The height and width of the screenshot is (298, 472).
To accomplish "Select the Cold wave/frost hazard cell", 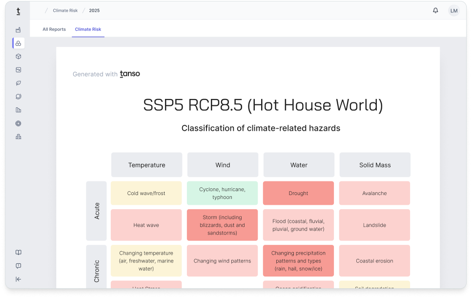I will tap(146, 193).
